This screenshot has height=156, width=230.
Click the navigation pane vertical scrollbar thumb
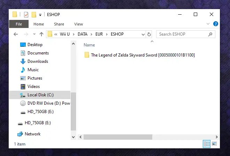click(73, 111)
